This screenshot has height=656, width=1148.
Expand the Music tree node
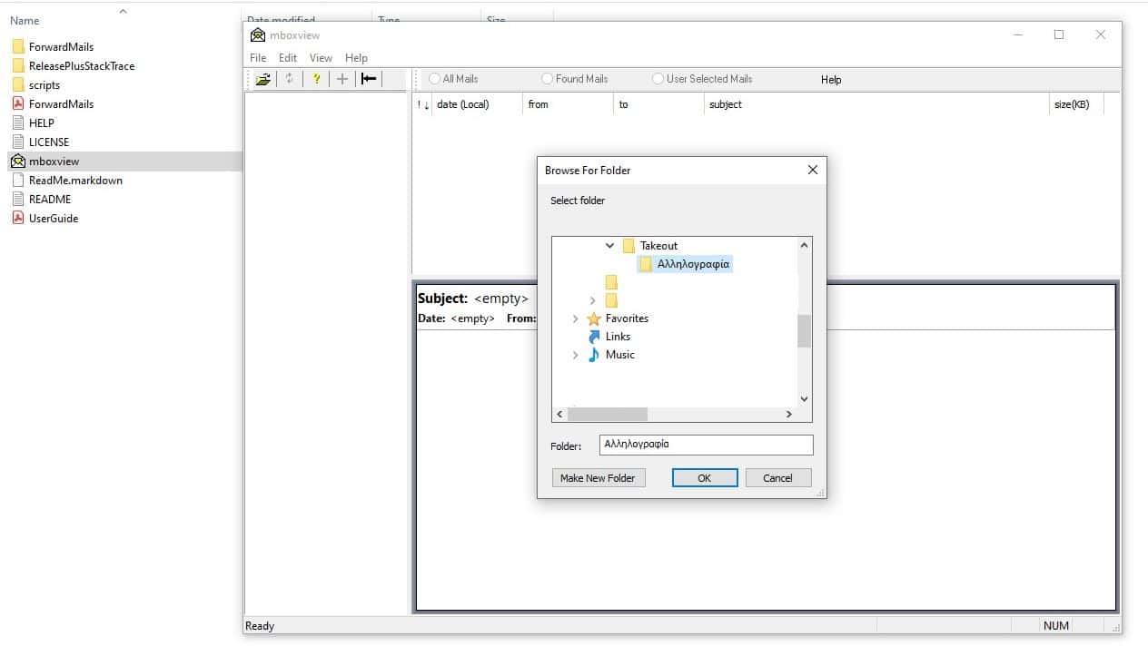575,355
